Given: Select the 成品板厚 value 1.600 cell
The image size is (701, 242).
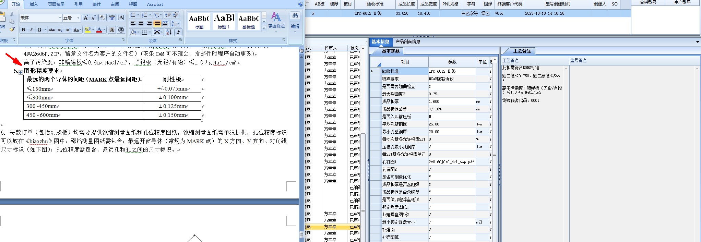Looking at the screenshot, I should pos(452,101).
